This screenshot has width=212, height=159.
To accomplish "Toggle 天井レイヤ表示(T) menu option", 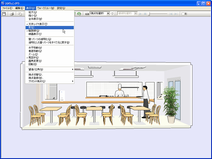I will click(49, 24).
